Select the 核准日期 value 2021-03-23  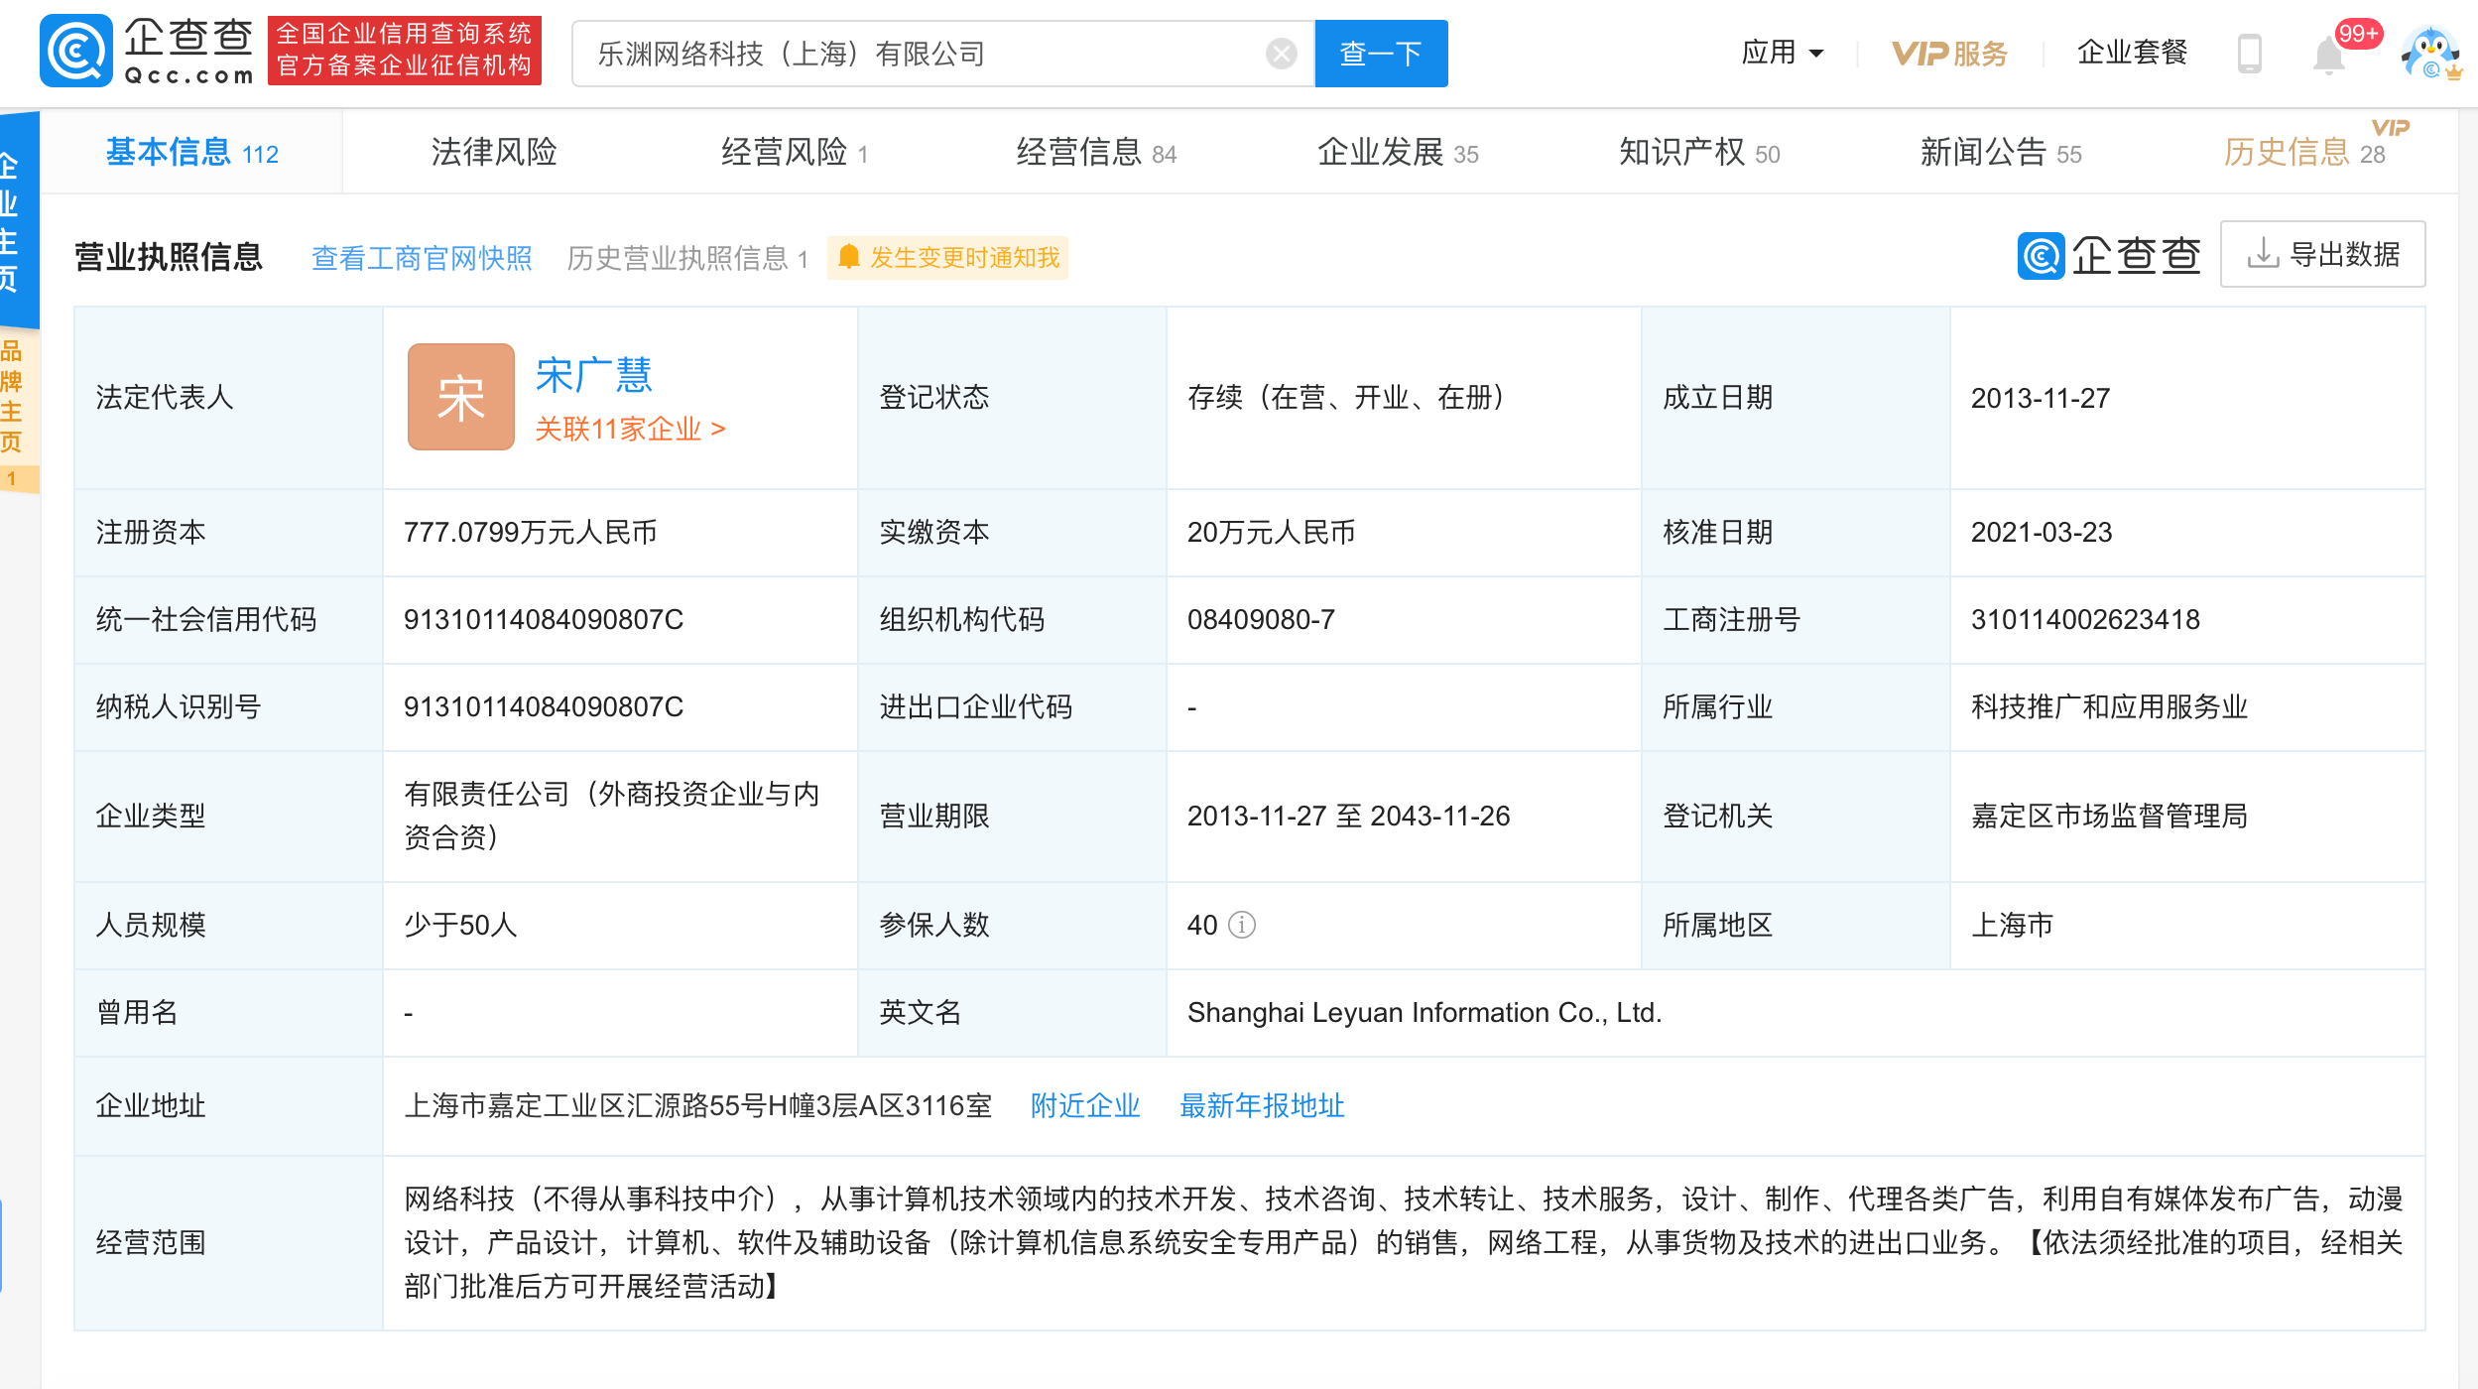(x=2042, y=532)
